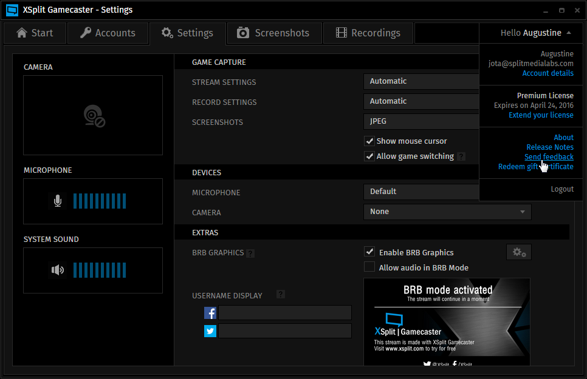Image resolution: width=587 pixels, height=379 pixels.
Task: Uncheck Enable BRB Graphics
Action: [369, 252]
